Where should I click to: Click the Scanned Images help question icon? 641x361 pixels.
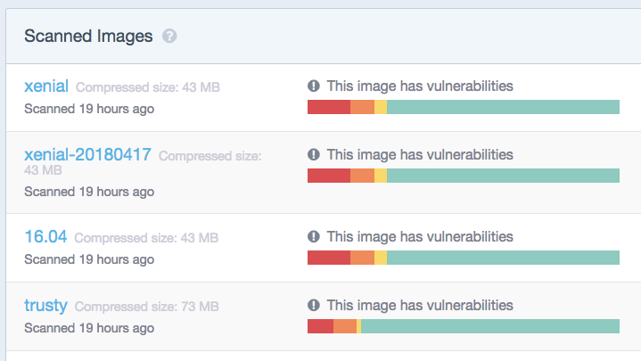(169, 37)
